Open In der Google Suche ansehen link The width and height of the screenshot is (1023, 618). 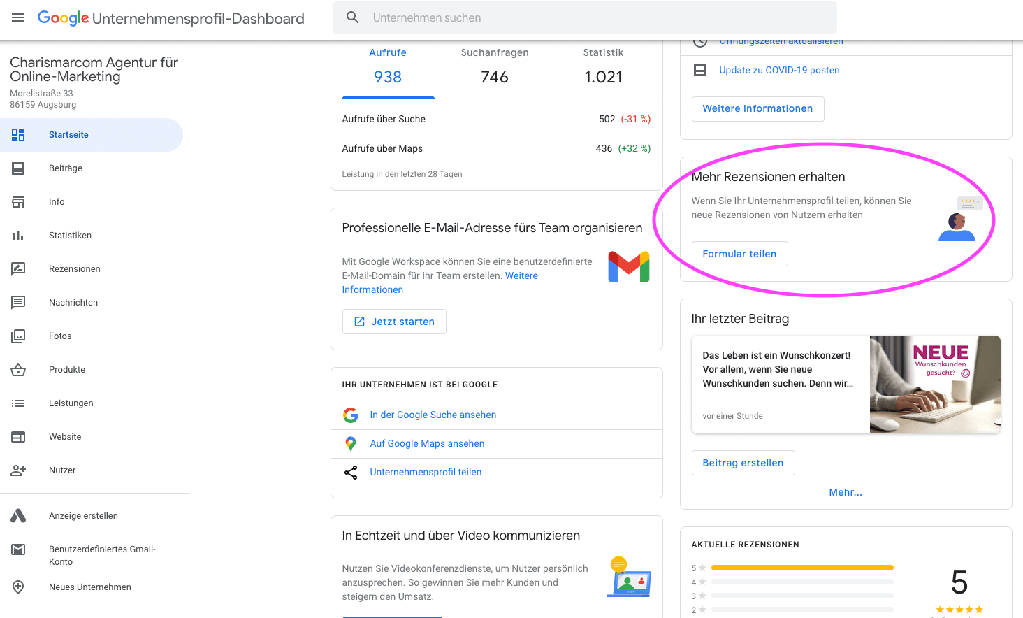(x=433, y=415)
